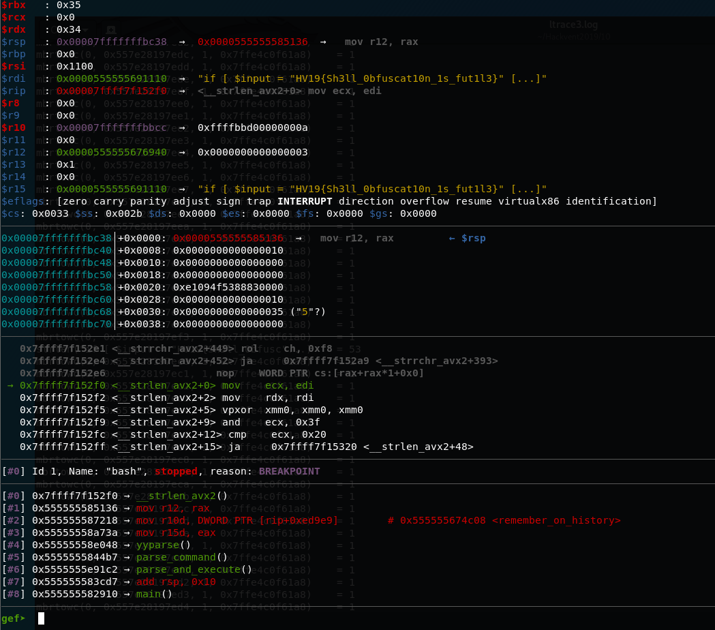Screen dimensions: 715x630
Task: Click the cmp ecx, 0x20 instruction
Action: 173,435
